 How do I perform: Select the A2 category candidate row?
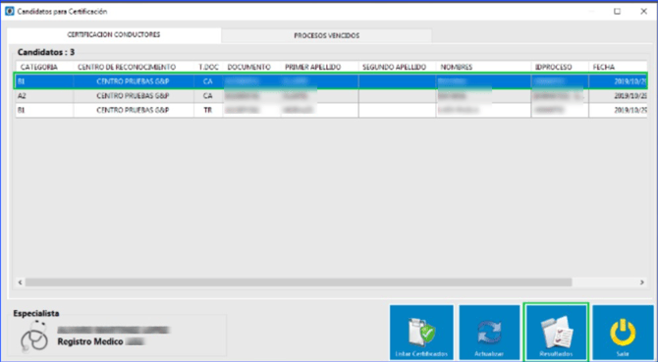pos(331,96)
